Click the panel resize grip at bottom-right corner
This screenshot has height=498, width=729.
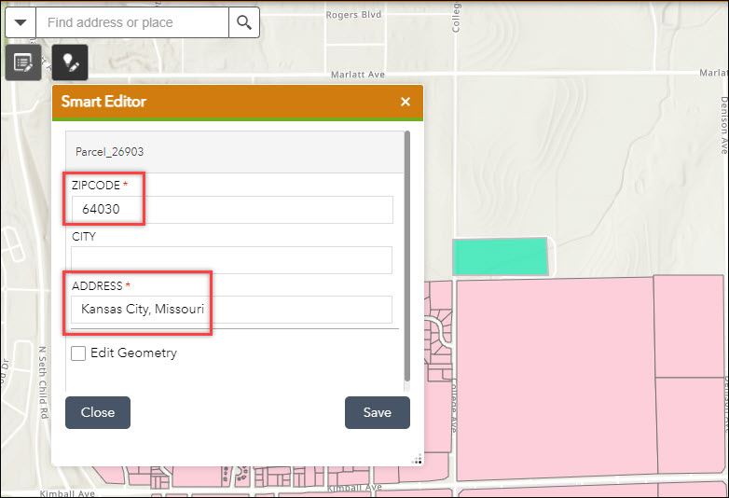pyautogui.click(x=417, y=458)
